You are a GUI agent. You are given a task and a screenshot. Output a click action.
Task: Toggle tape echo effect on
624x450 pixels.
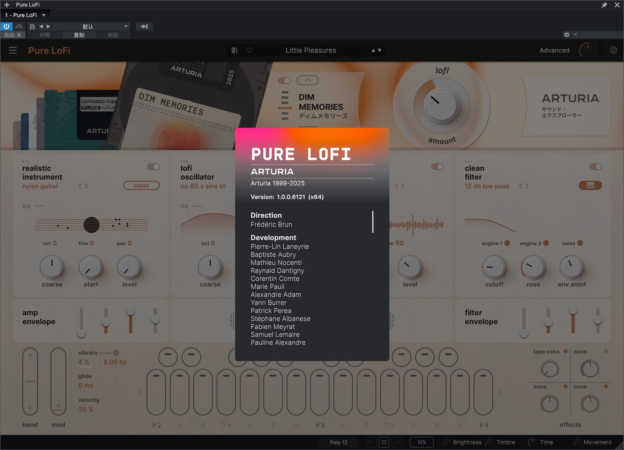[565, 351]
